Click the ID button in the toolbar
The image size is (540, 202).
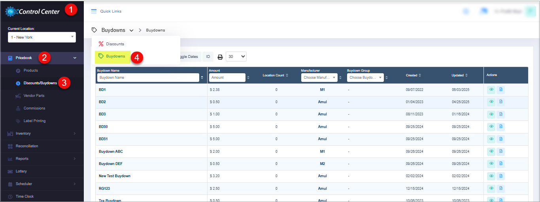click(208, 57)
